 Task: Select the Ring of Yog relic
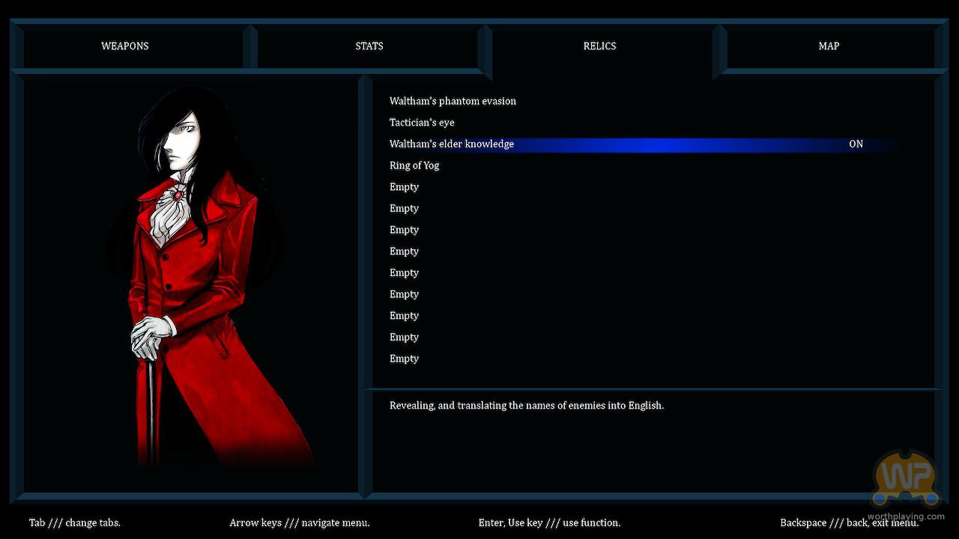tap(414, 165)
